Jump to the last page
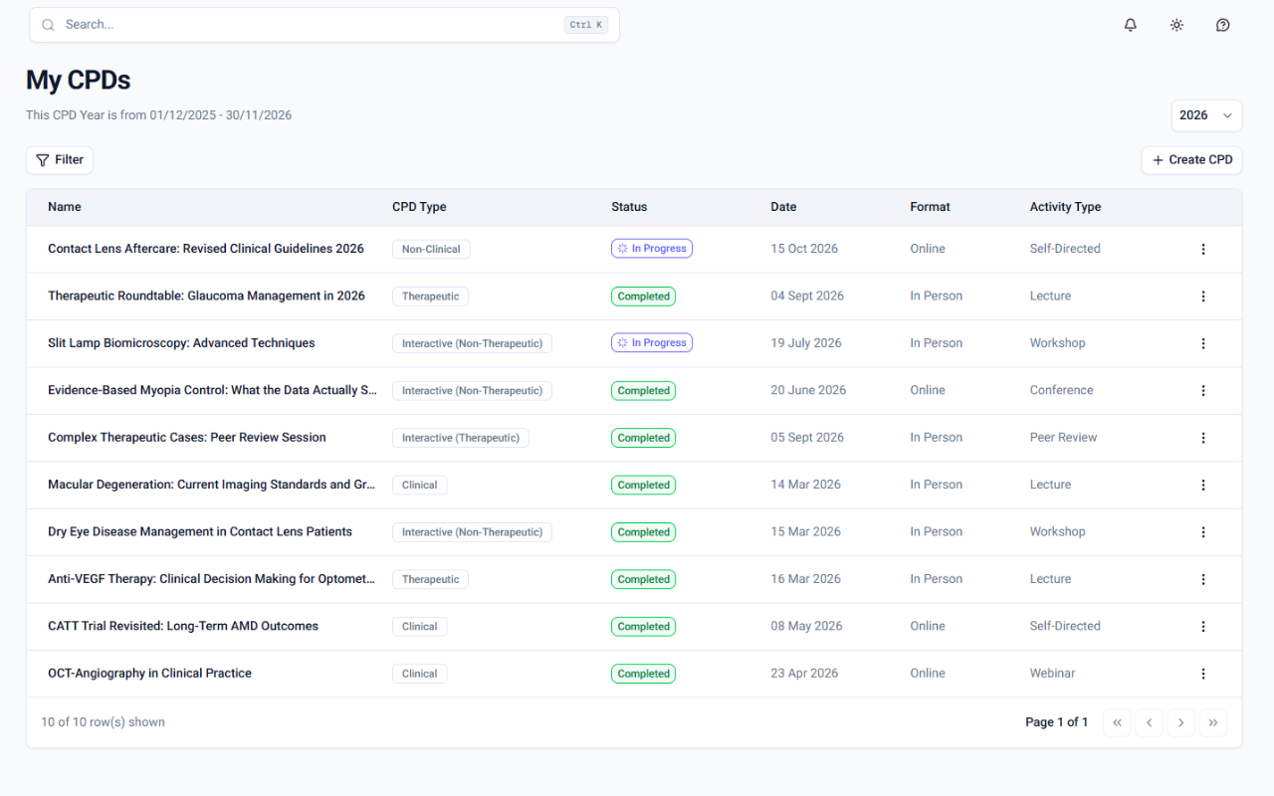 (x=1212, y=722)
